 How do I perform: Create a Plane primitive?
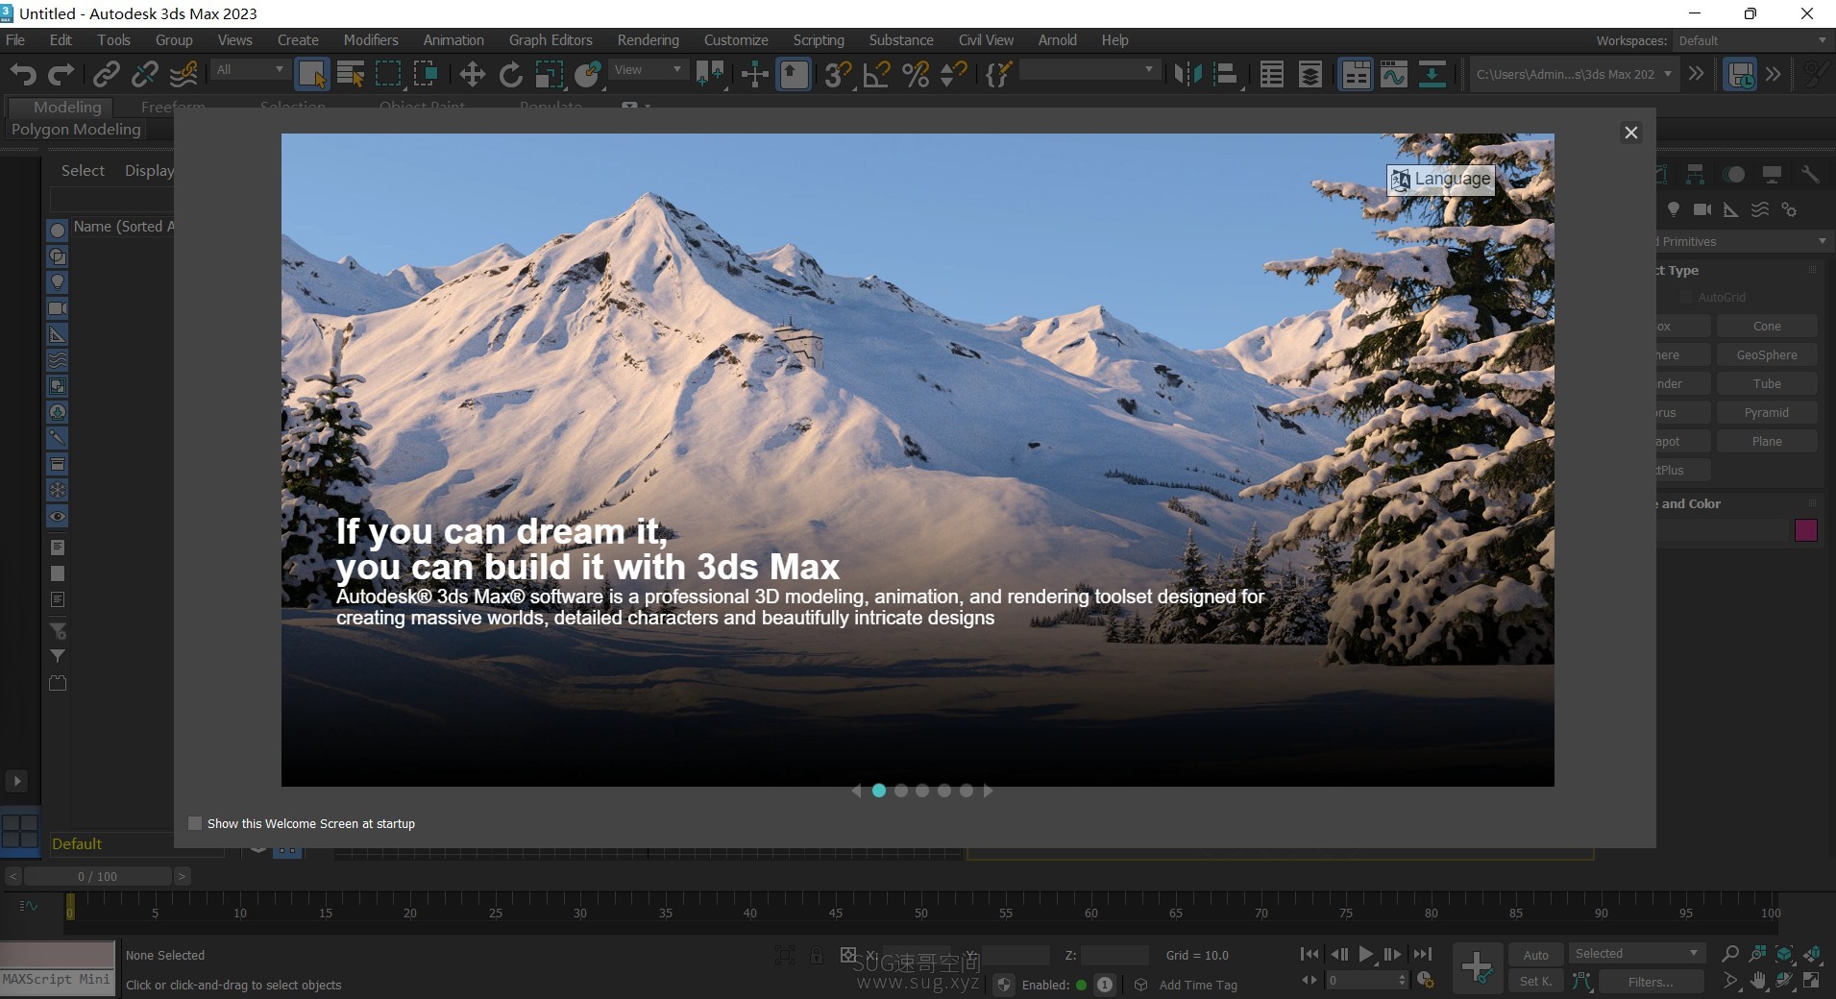point(1767,441)
